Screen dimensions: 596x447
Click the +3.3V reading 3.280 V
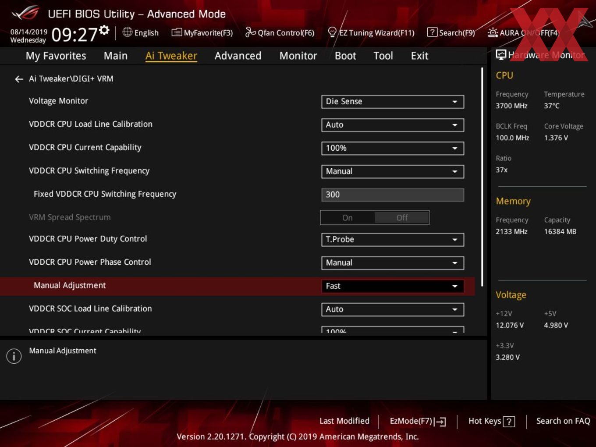pos(507,357)
